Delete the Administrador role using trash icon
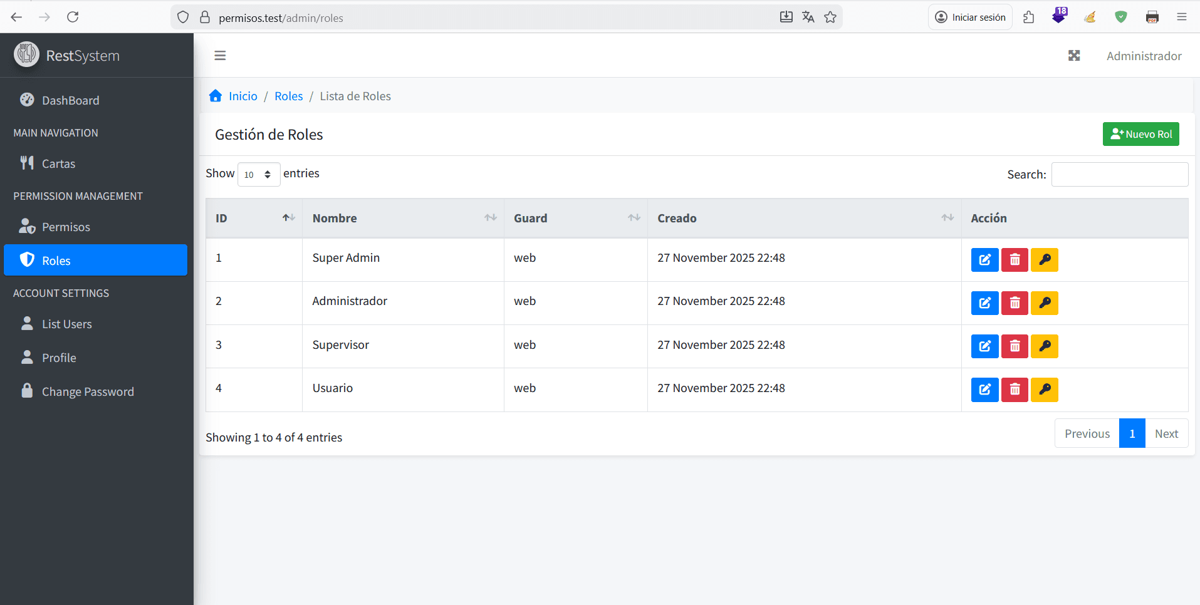 click(1015, 303)
